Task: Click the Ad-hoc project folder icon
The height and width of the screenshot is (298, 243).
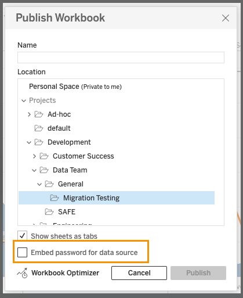Action: point(39,114)
